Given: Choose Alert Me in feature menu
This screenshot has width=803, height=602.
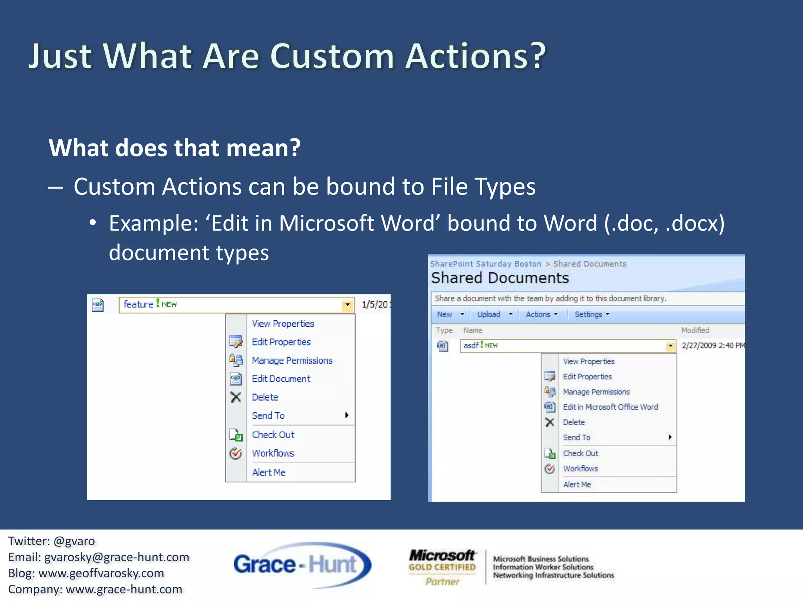Looking at the screenshot, I should (269, 473).
